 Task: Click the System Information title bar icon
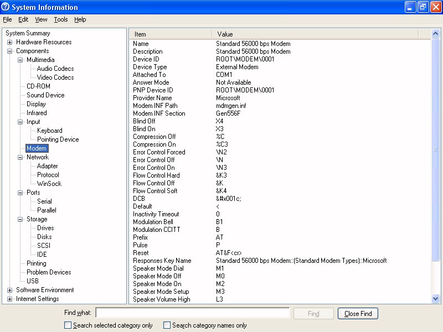pyautogui.click(x=6, y=7)
